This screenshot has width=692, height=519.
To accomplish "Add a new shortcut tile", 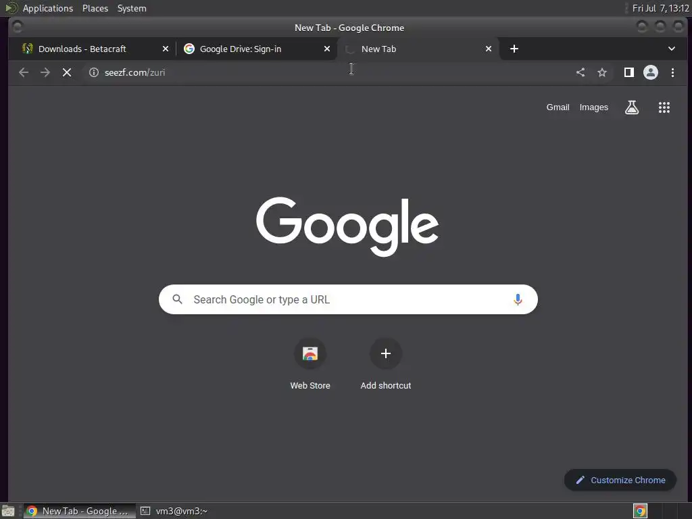I will [x=386, y=364].
